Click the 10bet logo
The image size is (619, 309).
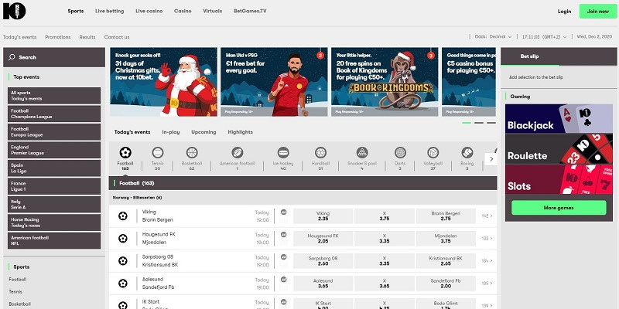click(14, 11)
